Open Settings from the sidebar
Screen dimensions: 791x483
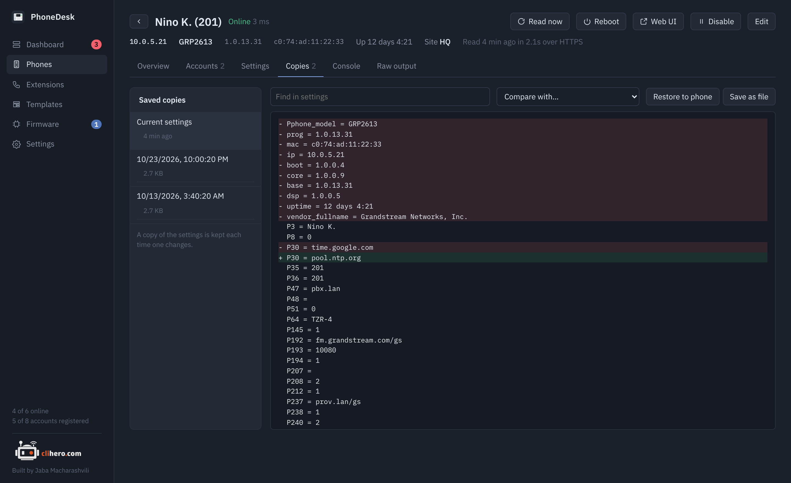tap(57, 144)
